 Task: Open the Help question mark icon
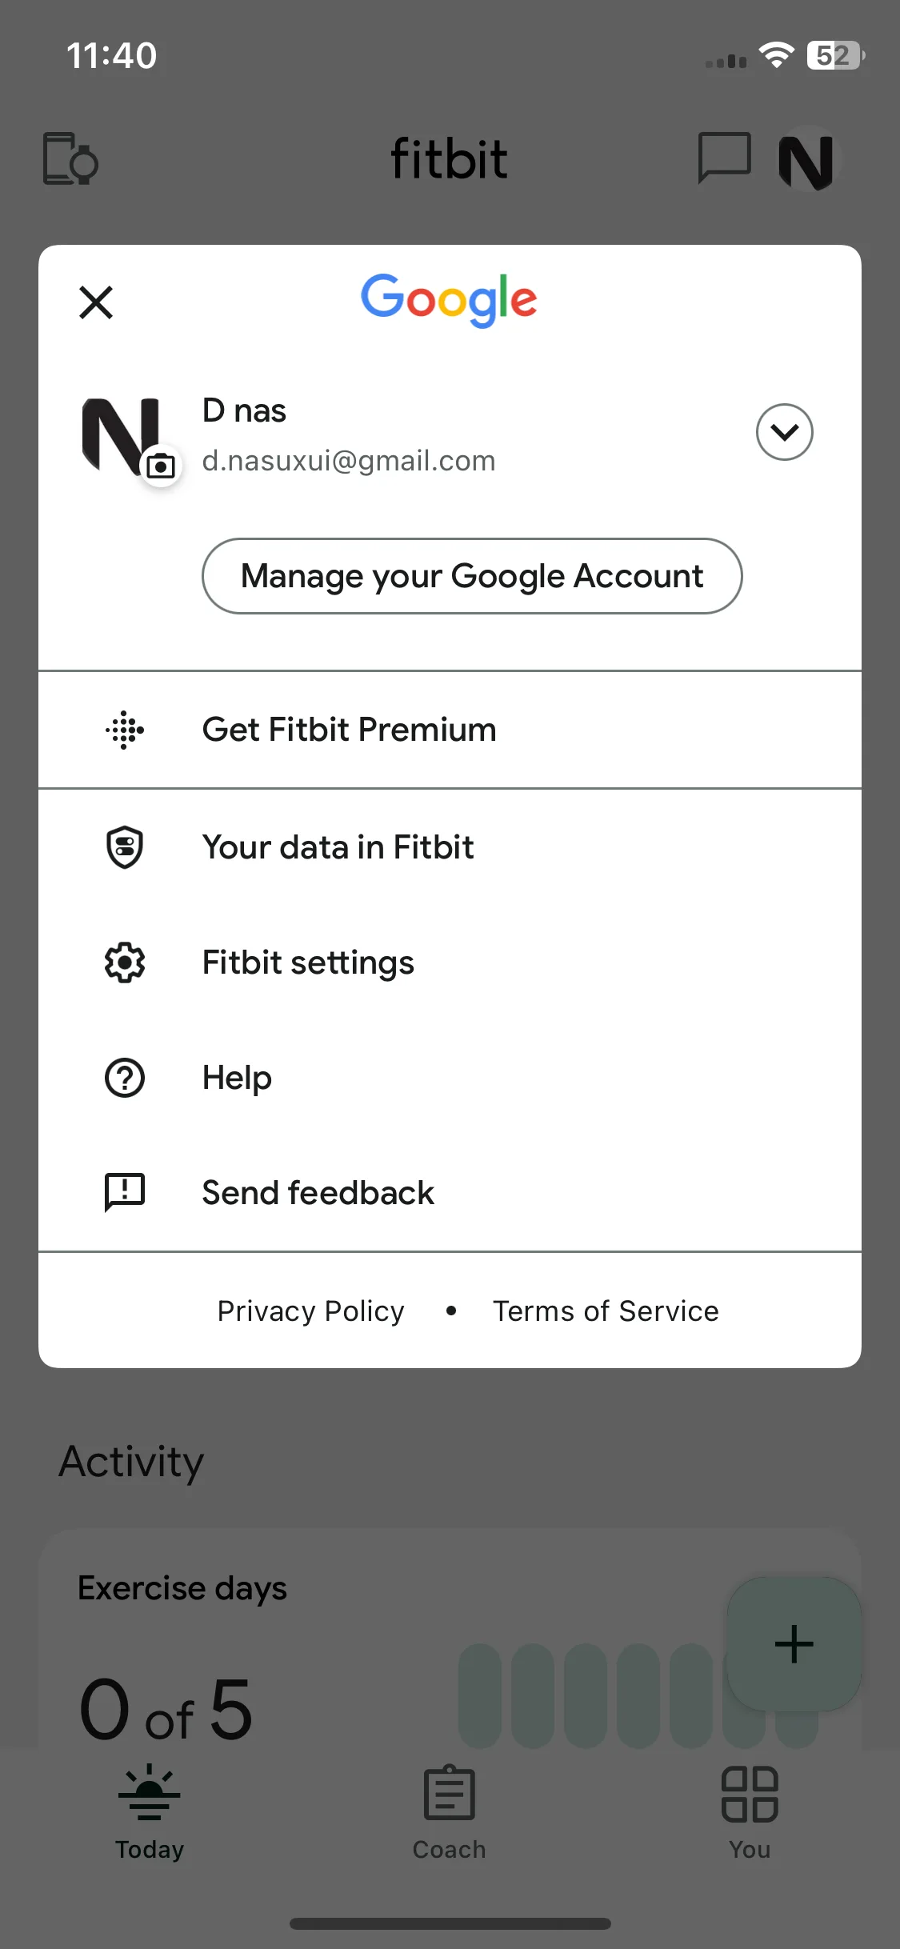[x=125, y=1078]
